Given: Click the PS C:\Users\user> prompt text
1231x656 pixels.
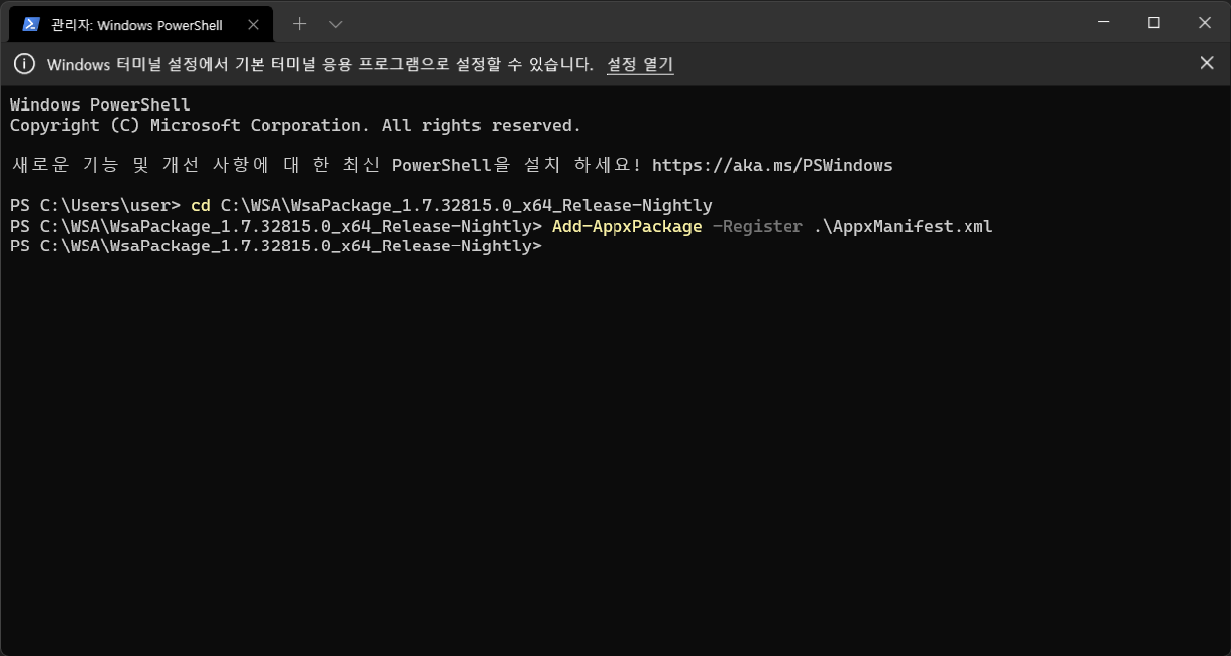Looking at the screenshot, I should point(95,206).
